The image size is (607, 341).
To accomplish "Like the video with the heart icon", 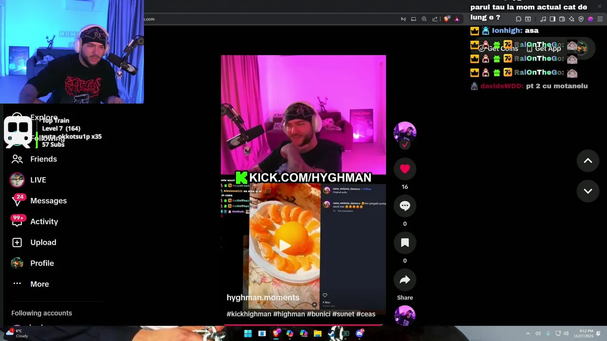I will [x=405, y=169].
